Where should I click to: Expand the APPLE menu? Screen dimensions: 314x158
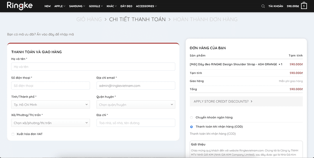pyautogui.click(x=60, y=6)
